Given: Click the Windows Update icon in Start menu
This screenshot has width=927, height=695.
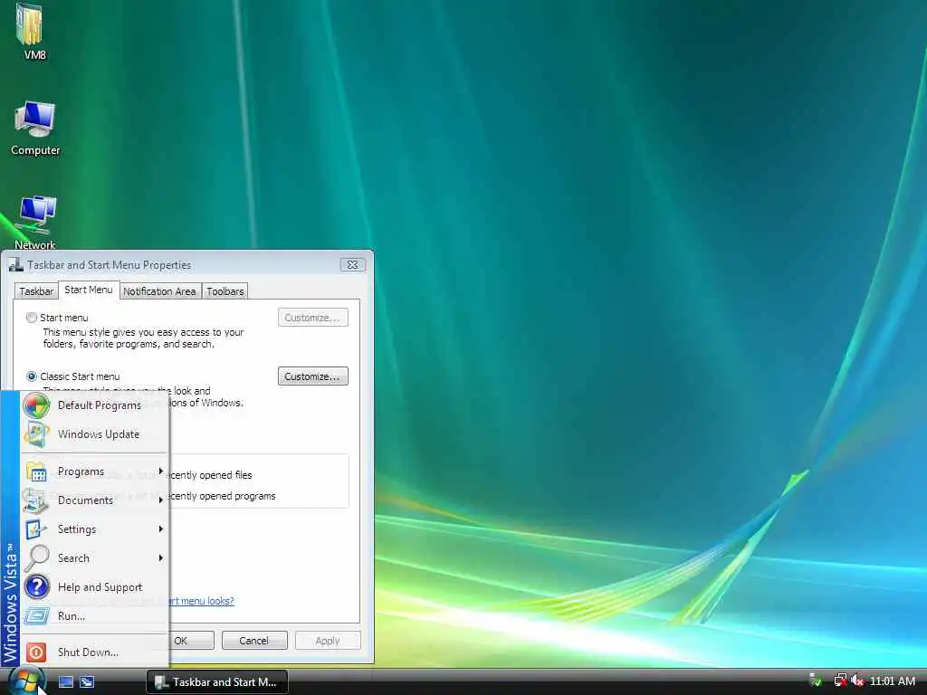Looking at the screenshot, I should pos(36,434).
